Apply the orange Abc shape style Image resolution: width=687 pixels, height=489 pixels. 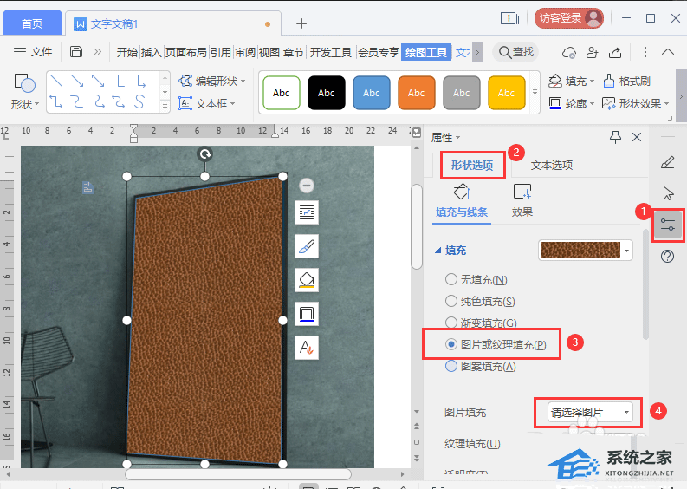[x=416, y=93]
